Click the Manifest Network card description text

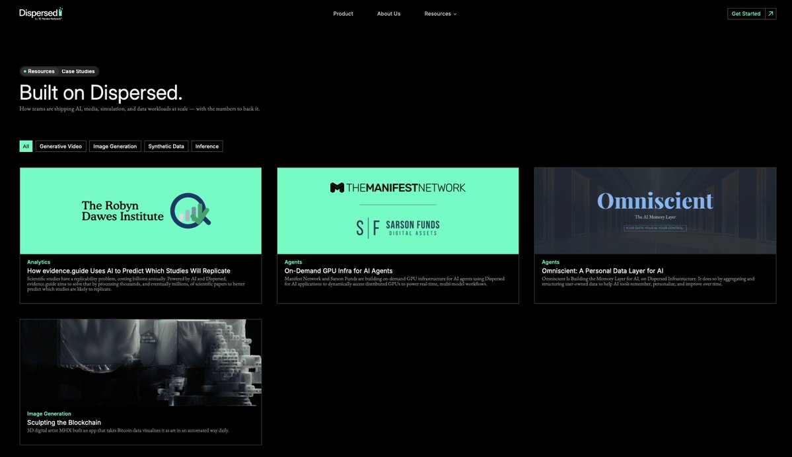click(x=394, y=281)
